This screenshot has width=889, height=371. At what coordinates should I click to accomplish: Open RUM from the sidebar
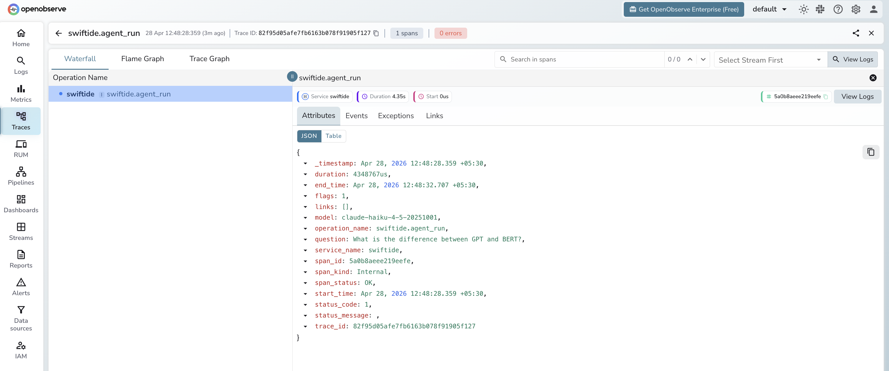click(21, 149)
